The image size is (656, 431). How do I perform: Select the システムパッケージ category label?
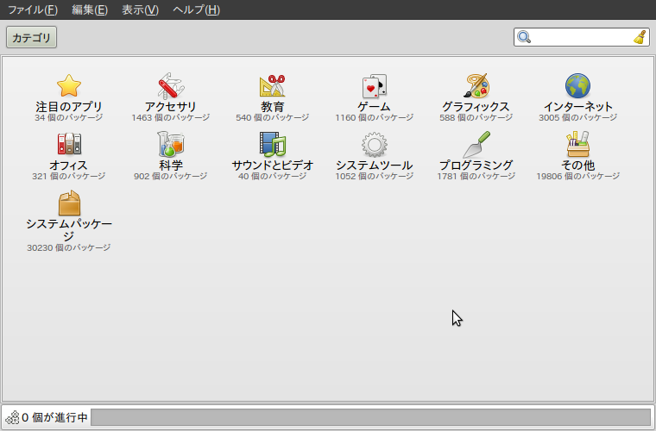click(69, 229)
